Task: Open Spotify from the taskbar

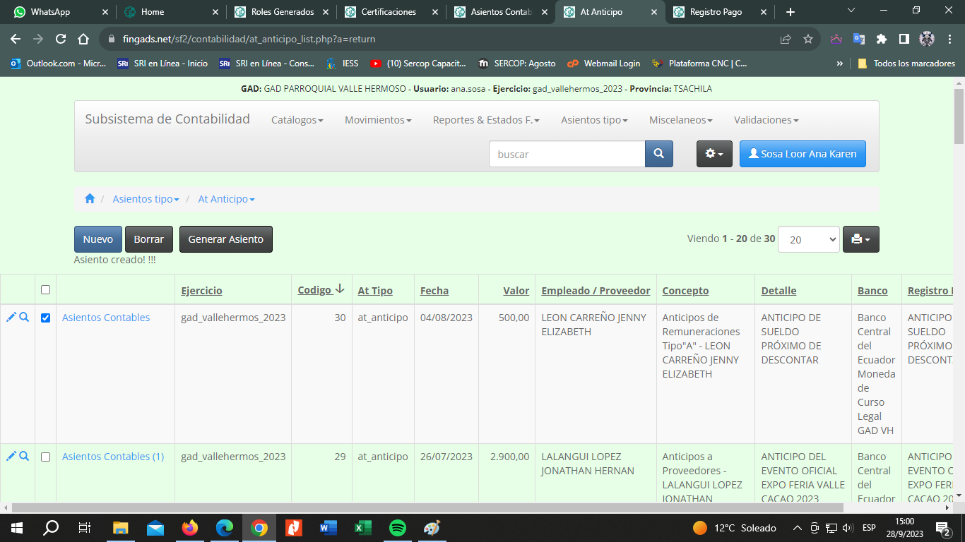Action: 398,528
